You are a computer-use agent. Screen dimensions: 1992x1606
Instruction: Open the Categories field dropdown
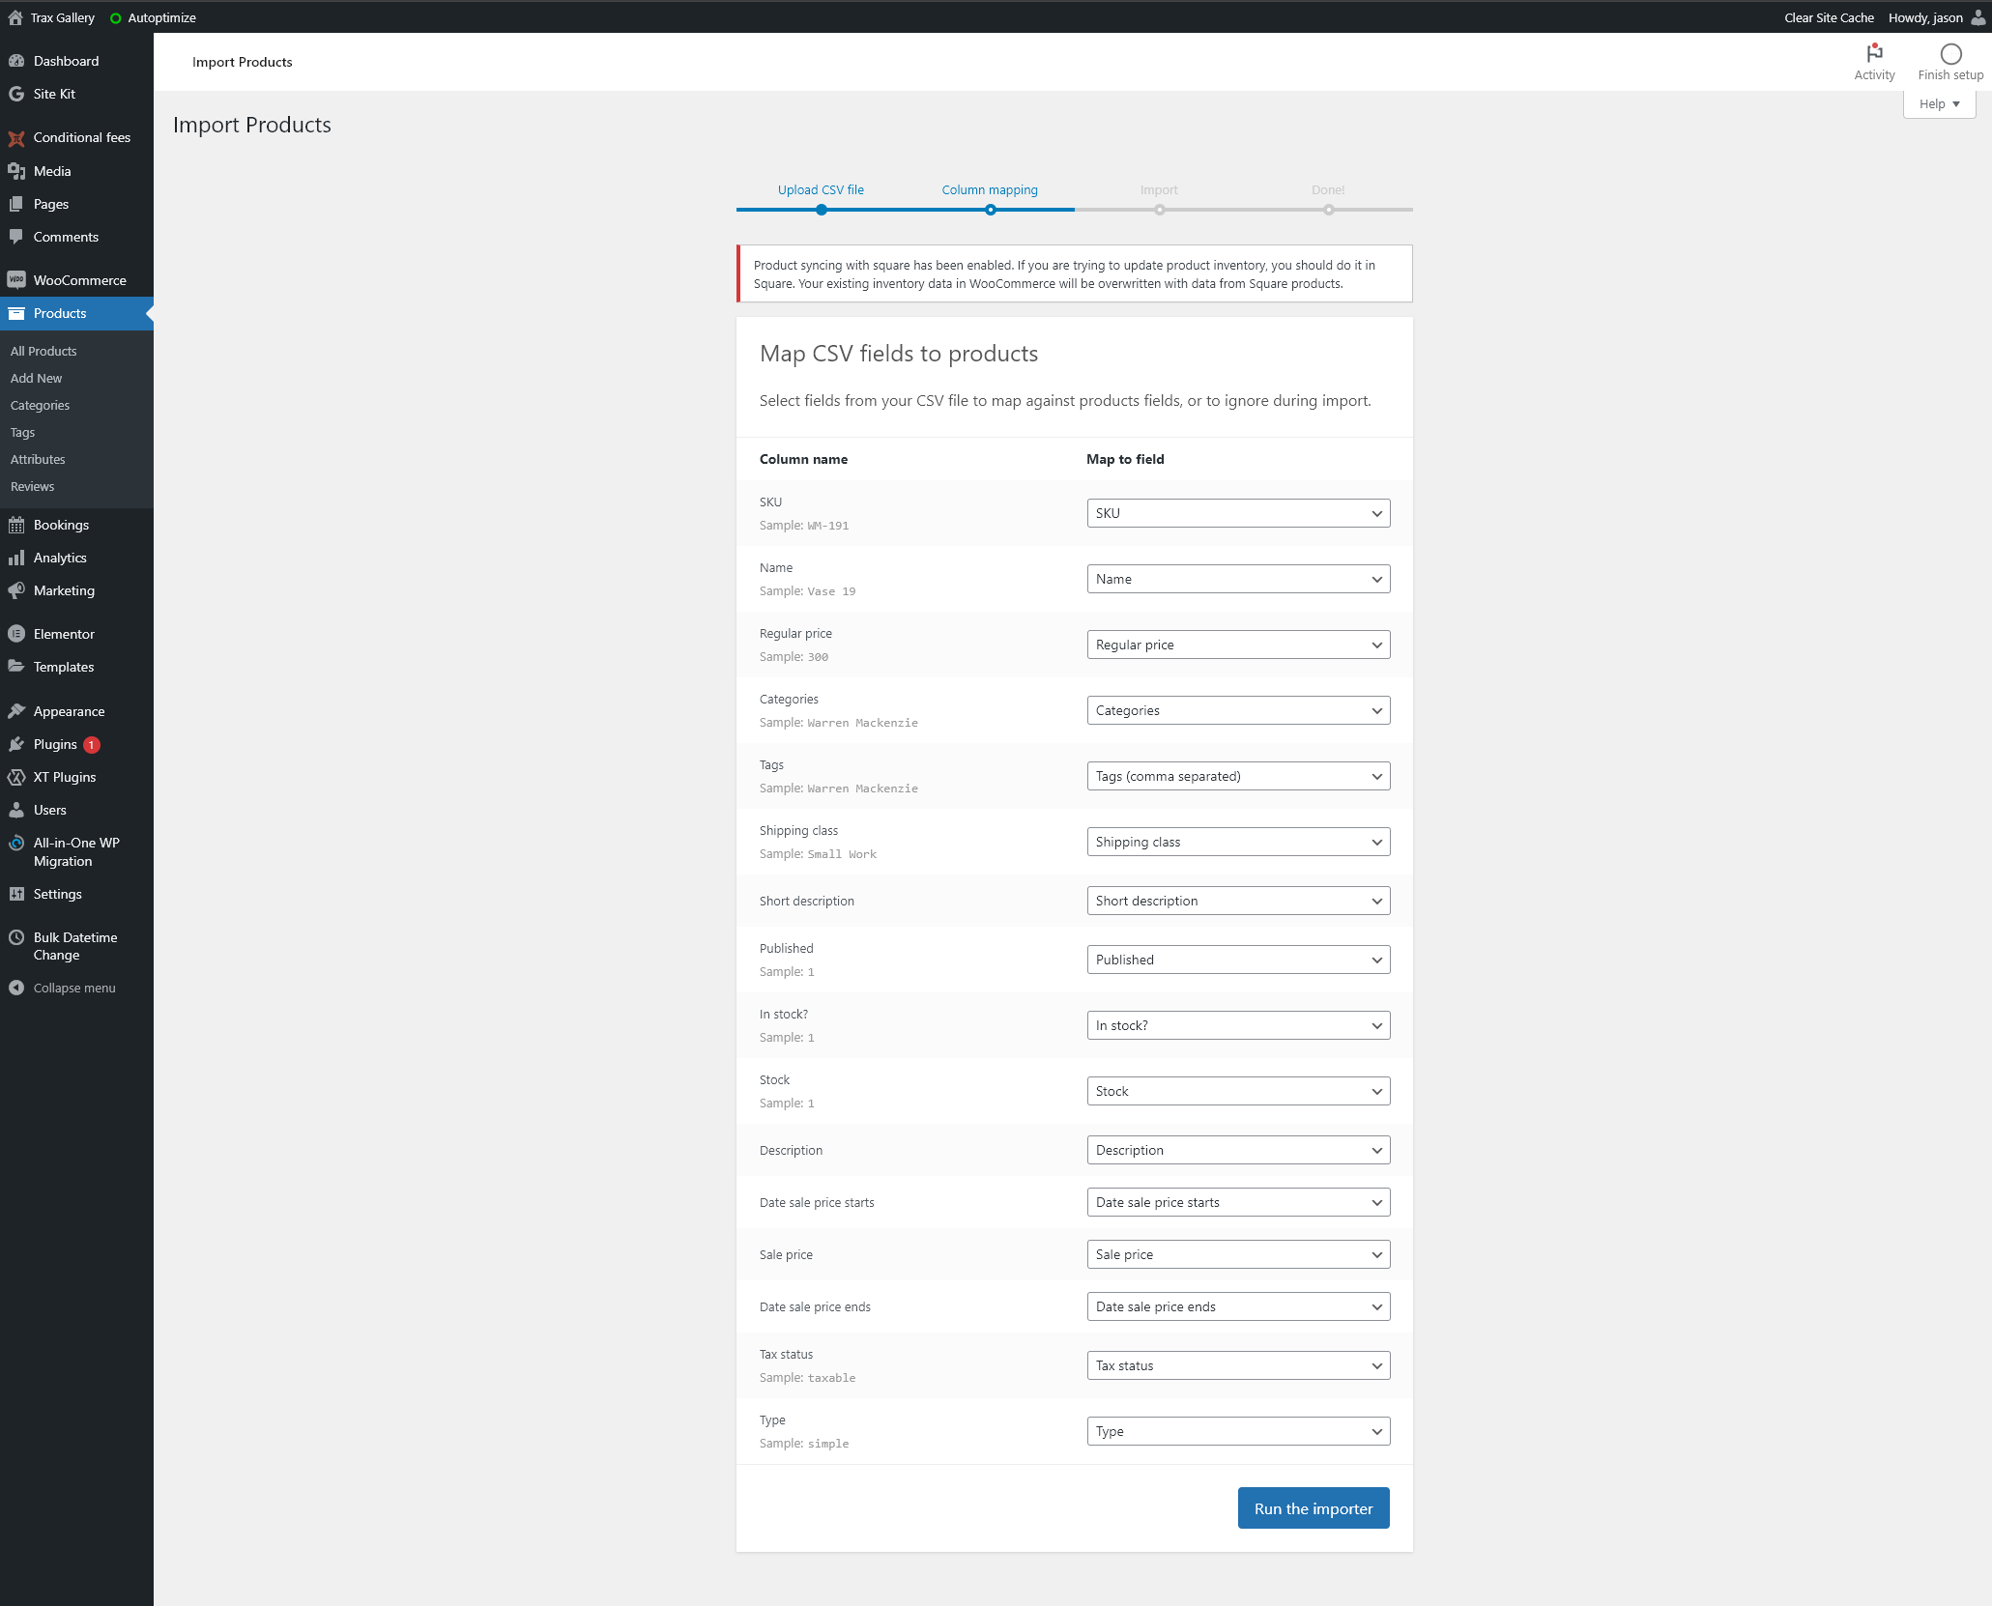[1238, 710]
